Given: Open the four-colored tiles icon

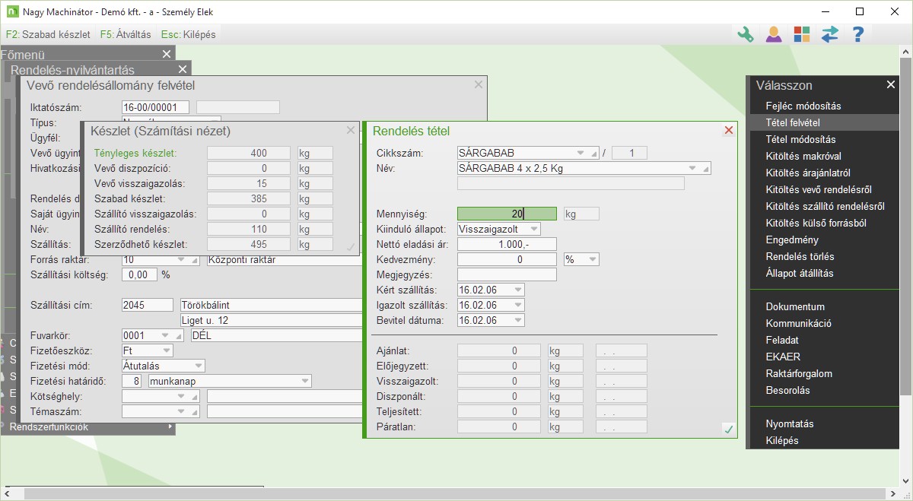Looking at the screenshot, I should coord(802,34).
